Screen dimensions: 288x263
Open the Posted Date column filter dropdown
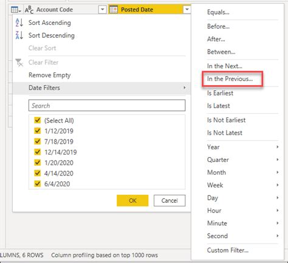187,9
